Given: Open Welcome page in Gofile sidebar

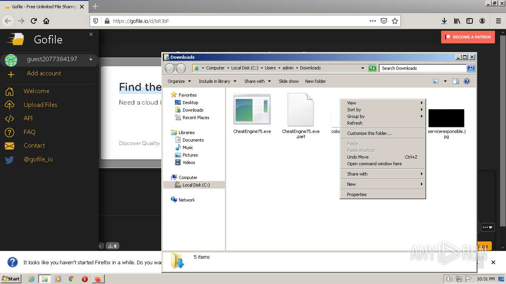Looking at the screenshot, I should point(36,91).
